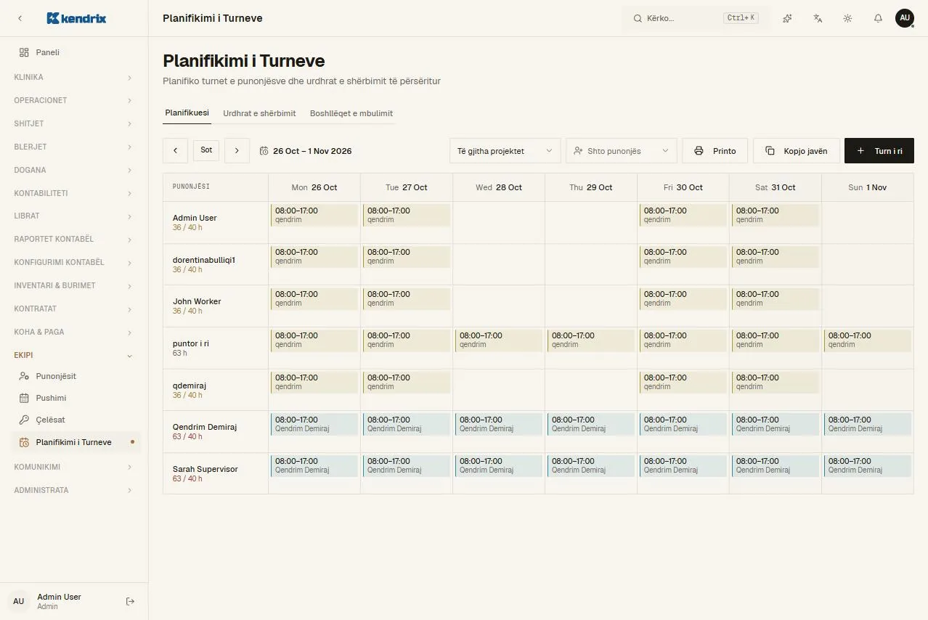This screenshot has width=928, height=620.
Task: Expand the KLINIKA section
Action: (x=74, y=77)
